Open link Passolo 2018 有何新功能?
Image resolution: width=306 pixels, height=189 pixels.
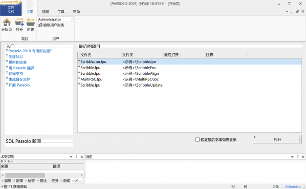(30, 51)
